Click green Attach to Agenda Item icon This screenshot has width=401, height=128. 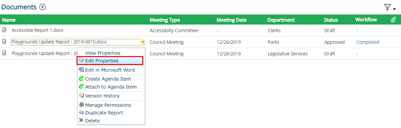click(x=81, y=87)
